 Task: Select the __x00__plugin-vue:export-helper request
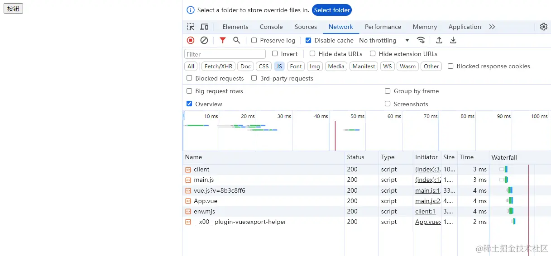pos(240,222)
